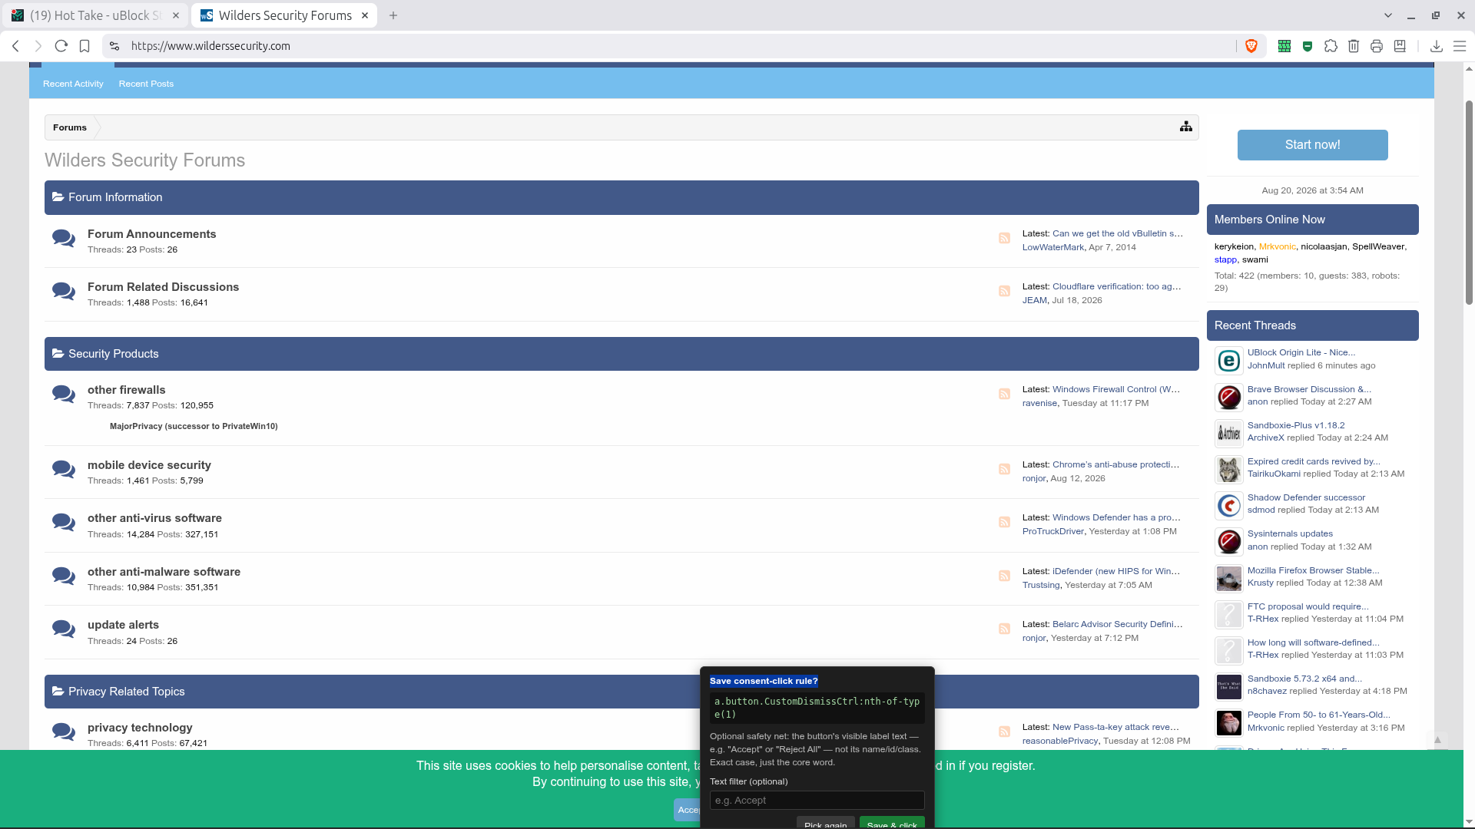The image size is (1475, 829).
Task: Go back with the browser back arrow
Action: [15, 46]
